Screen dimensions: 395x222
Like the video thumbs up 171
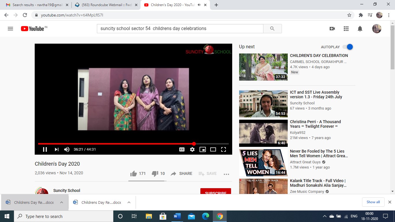[138, 173]
